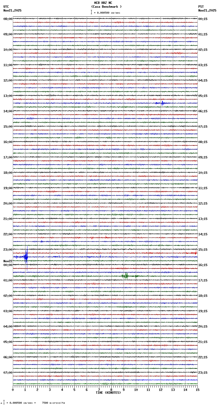Screen dimensions: 218x406
Task: Click the '16:00' UTC time label
Action: point(8,142)
